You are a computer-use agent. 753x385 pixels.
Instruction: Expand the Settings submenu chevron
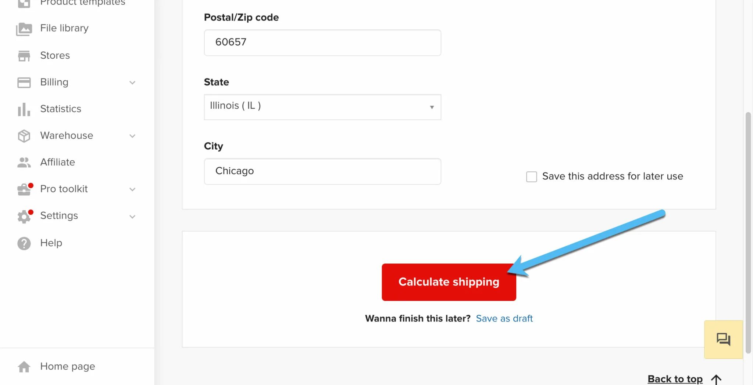[132, 217]
